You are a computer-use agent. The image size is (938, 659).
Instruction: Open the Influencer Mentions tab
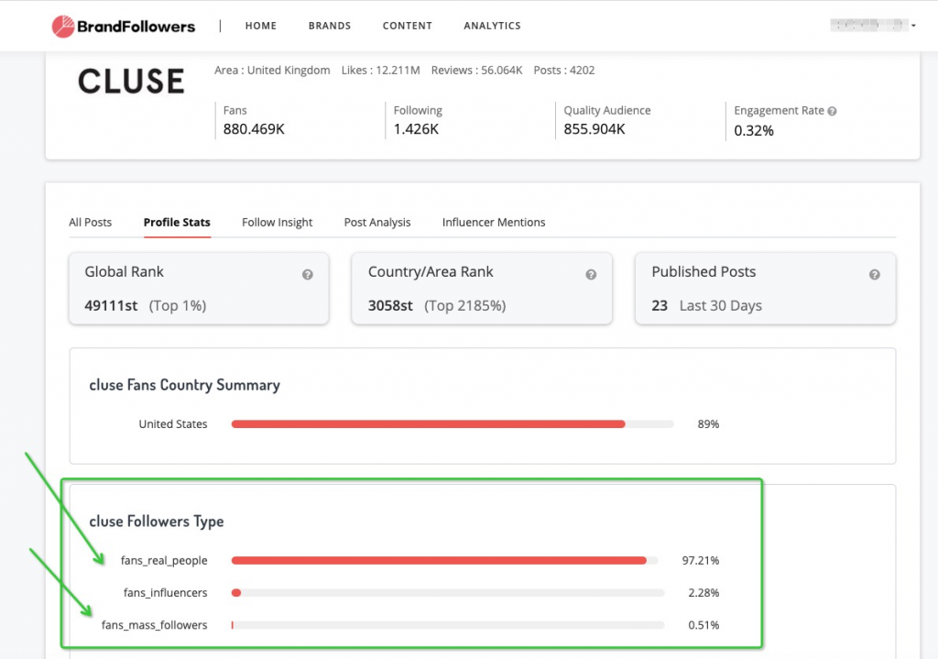pyautogui.click(x=494, y=222)
